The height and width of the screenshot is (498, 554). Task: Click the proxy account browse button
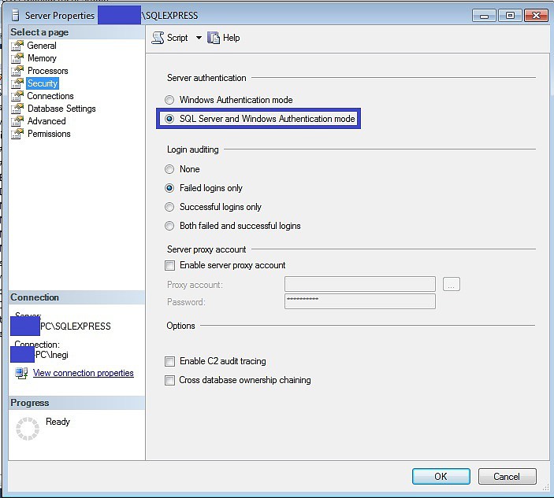tap(452, 284)
